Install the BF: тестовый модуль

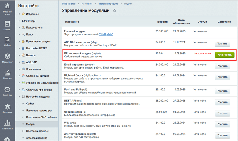pos(225,55)
